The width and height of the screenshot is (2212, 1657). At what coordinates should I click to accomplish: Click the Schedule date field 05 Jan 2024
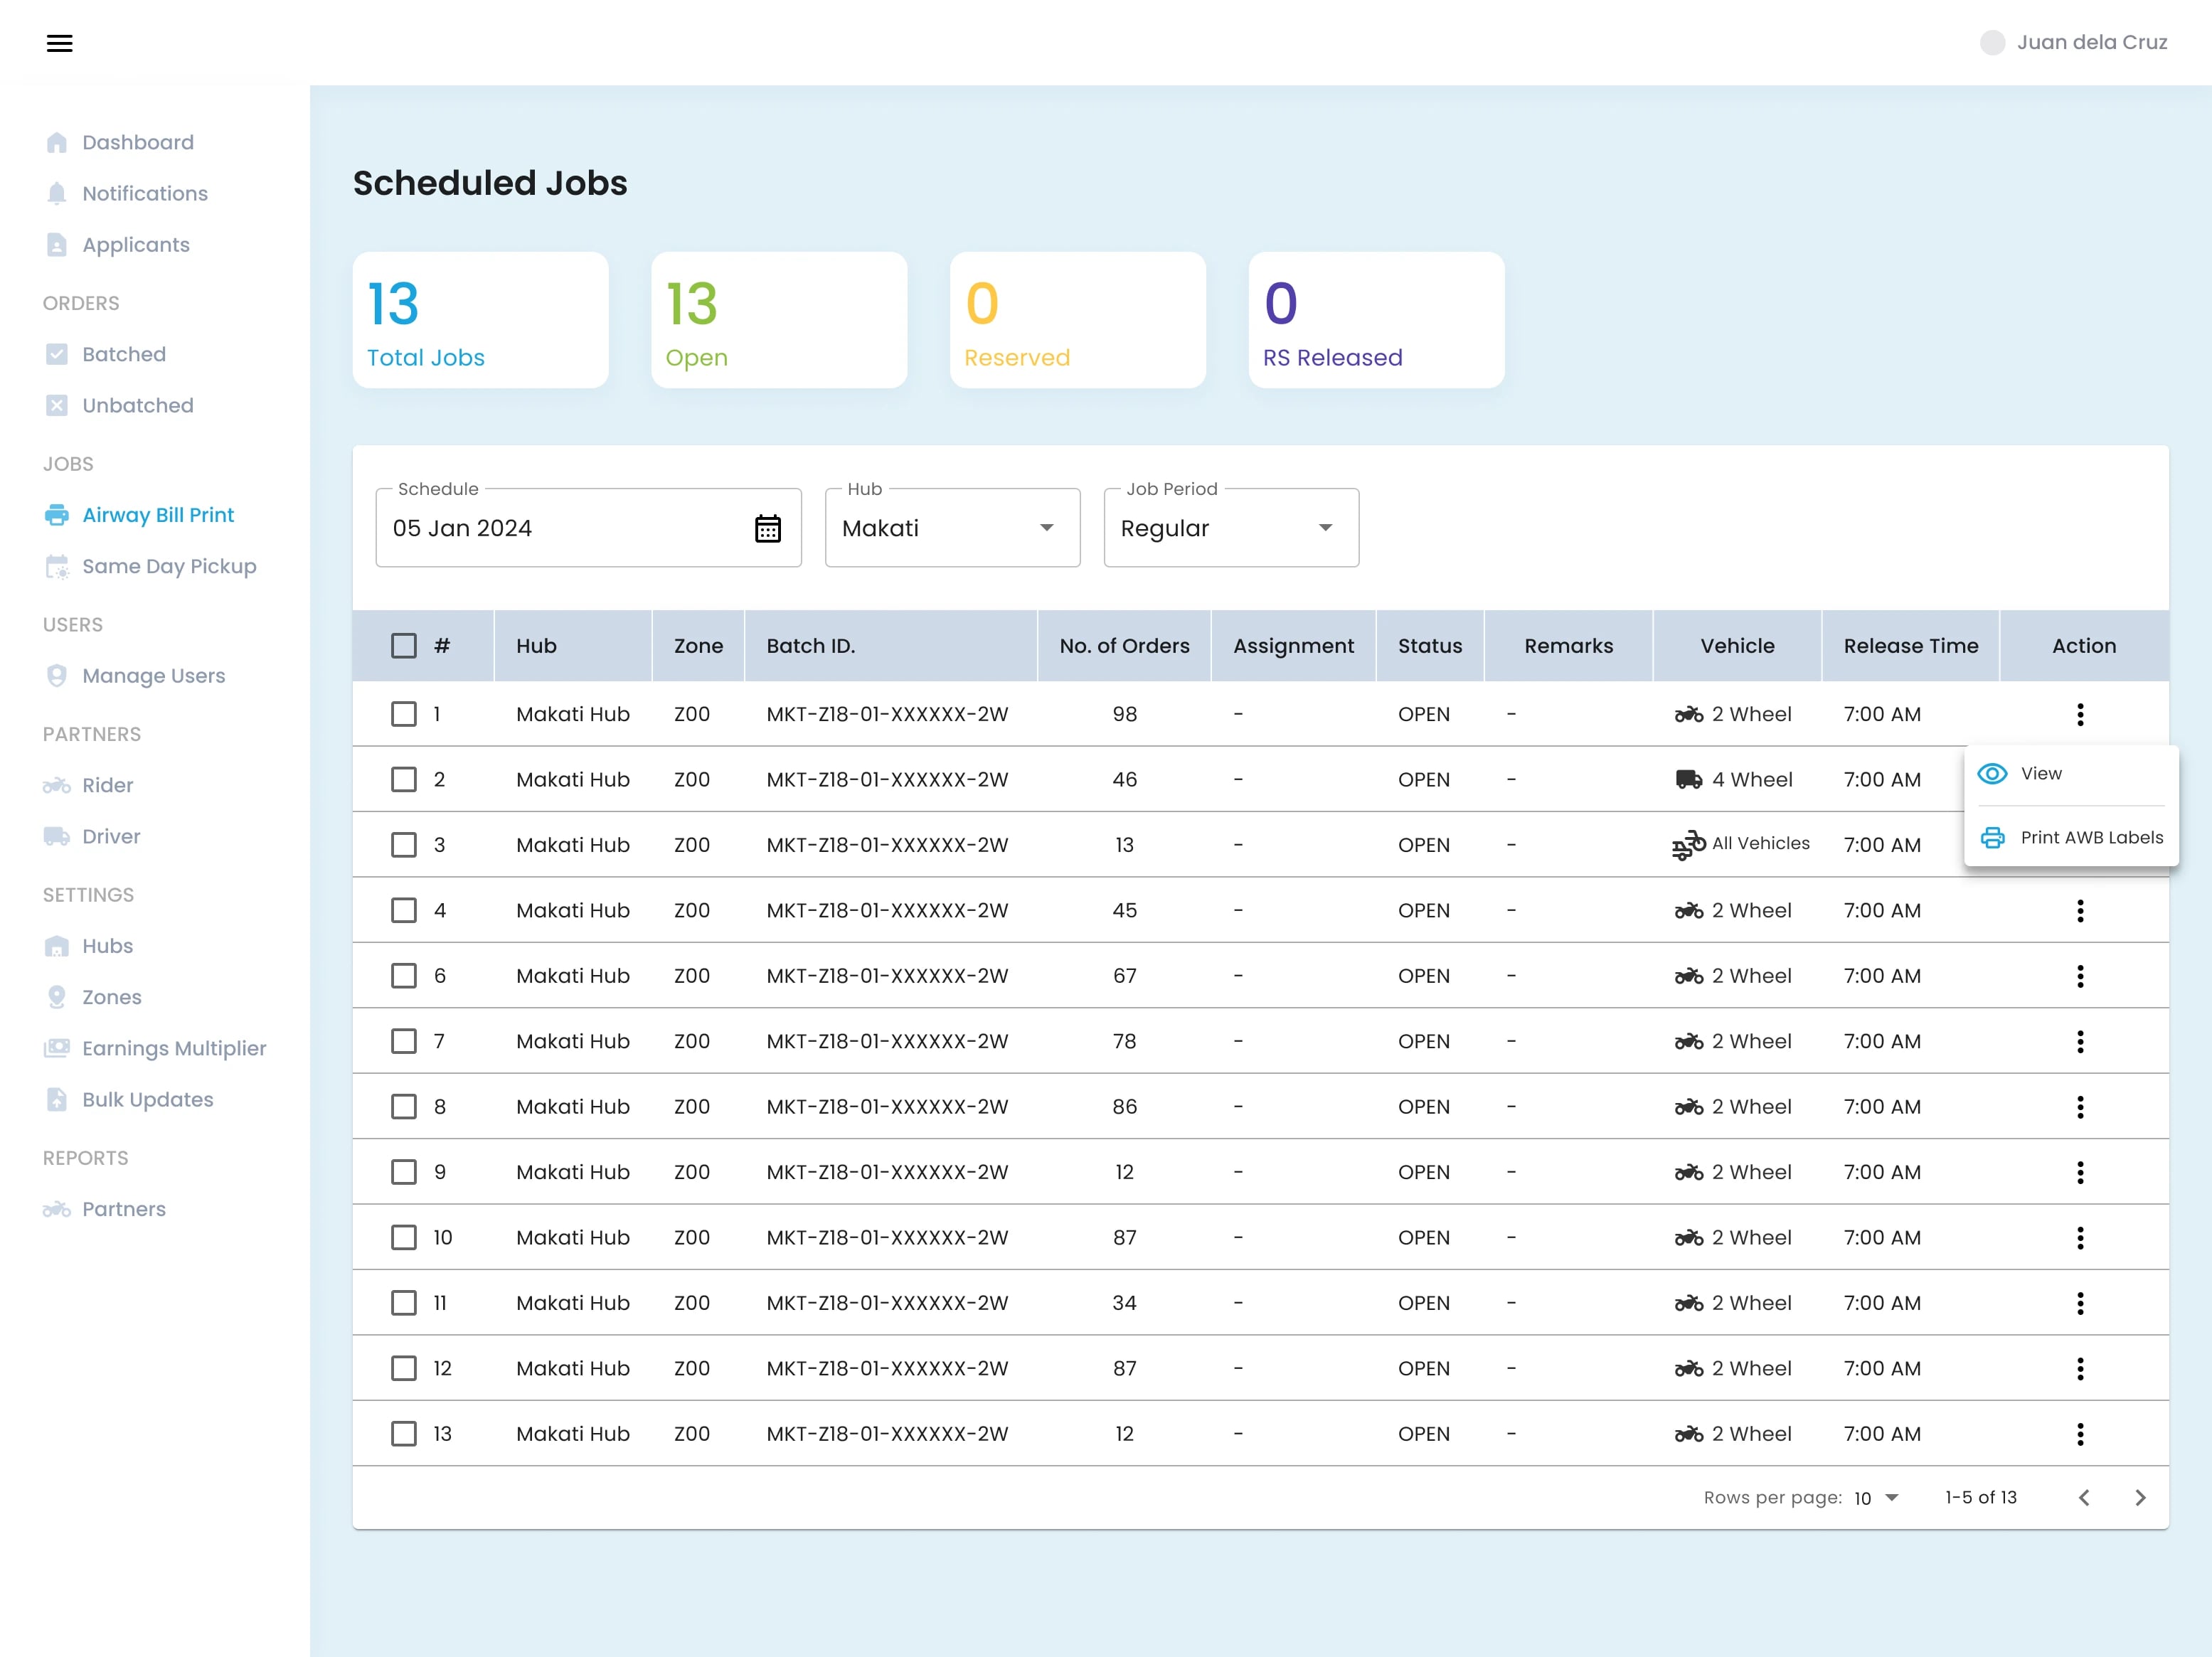tap(588, 528)
